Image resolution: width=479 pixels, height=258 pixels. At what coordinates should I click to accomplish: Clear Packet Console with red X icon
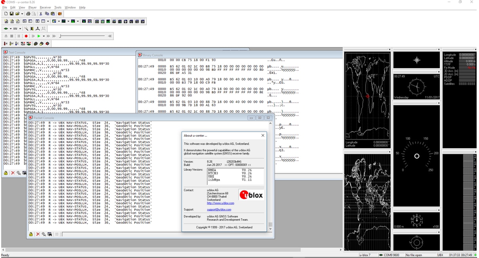pos(38,234)
